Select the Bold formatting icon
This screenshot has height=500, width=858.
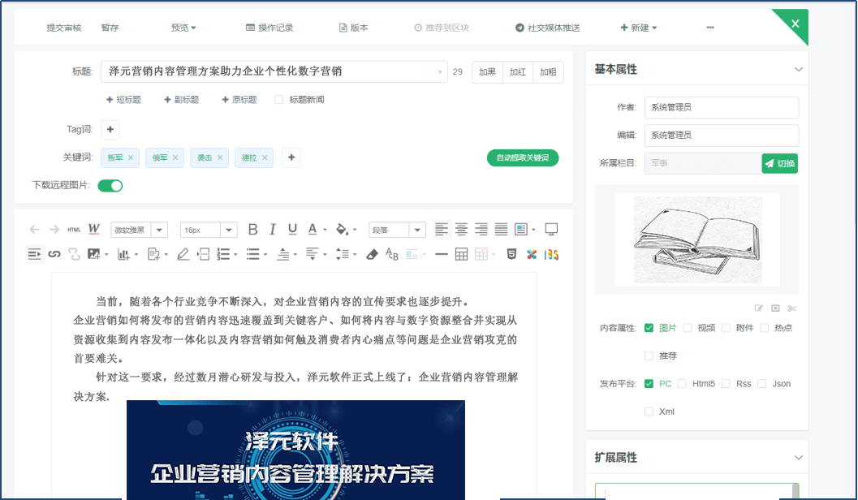click(x=252, y=230)
